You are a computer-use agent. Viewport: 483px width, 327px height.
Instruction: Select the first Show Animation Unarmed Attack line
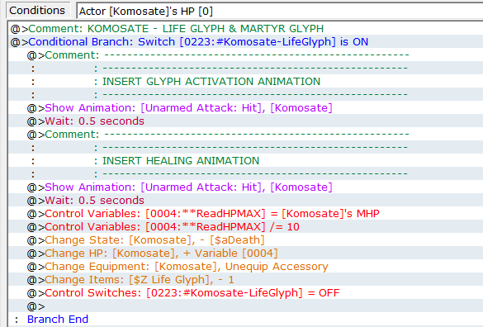tap(246, 108)
